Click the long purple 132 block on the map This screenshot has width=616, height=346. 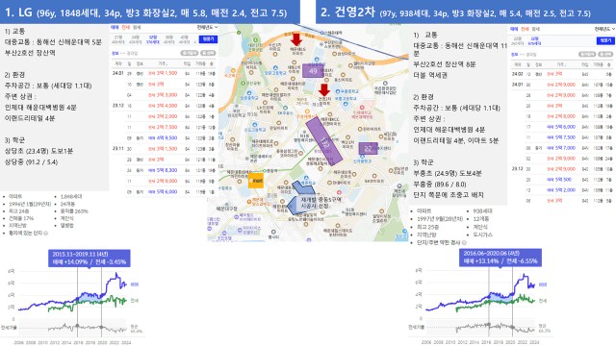coord(323,141)
